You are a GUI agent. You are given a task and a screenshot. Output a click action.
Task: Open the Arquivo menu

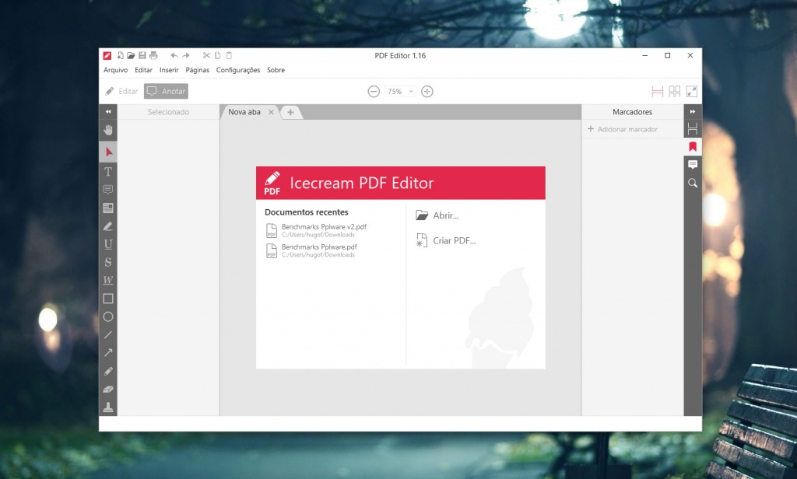pos(115,70)
